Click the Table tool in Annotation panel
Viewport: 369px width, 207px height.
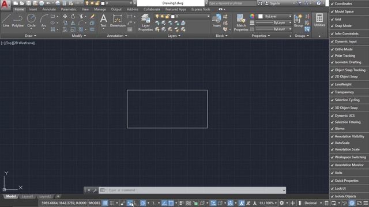point(130,29)
